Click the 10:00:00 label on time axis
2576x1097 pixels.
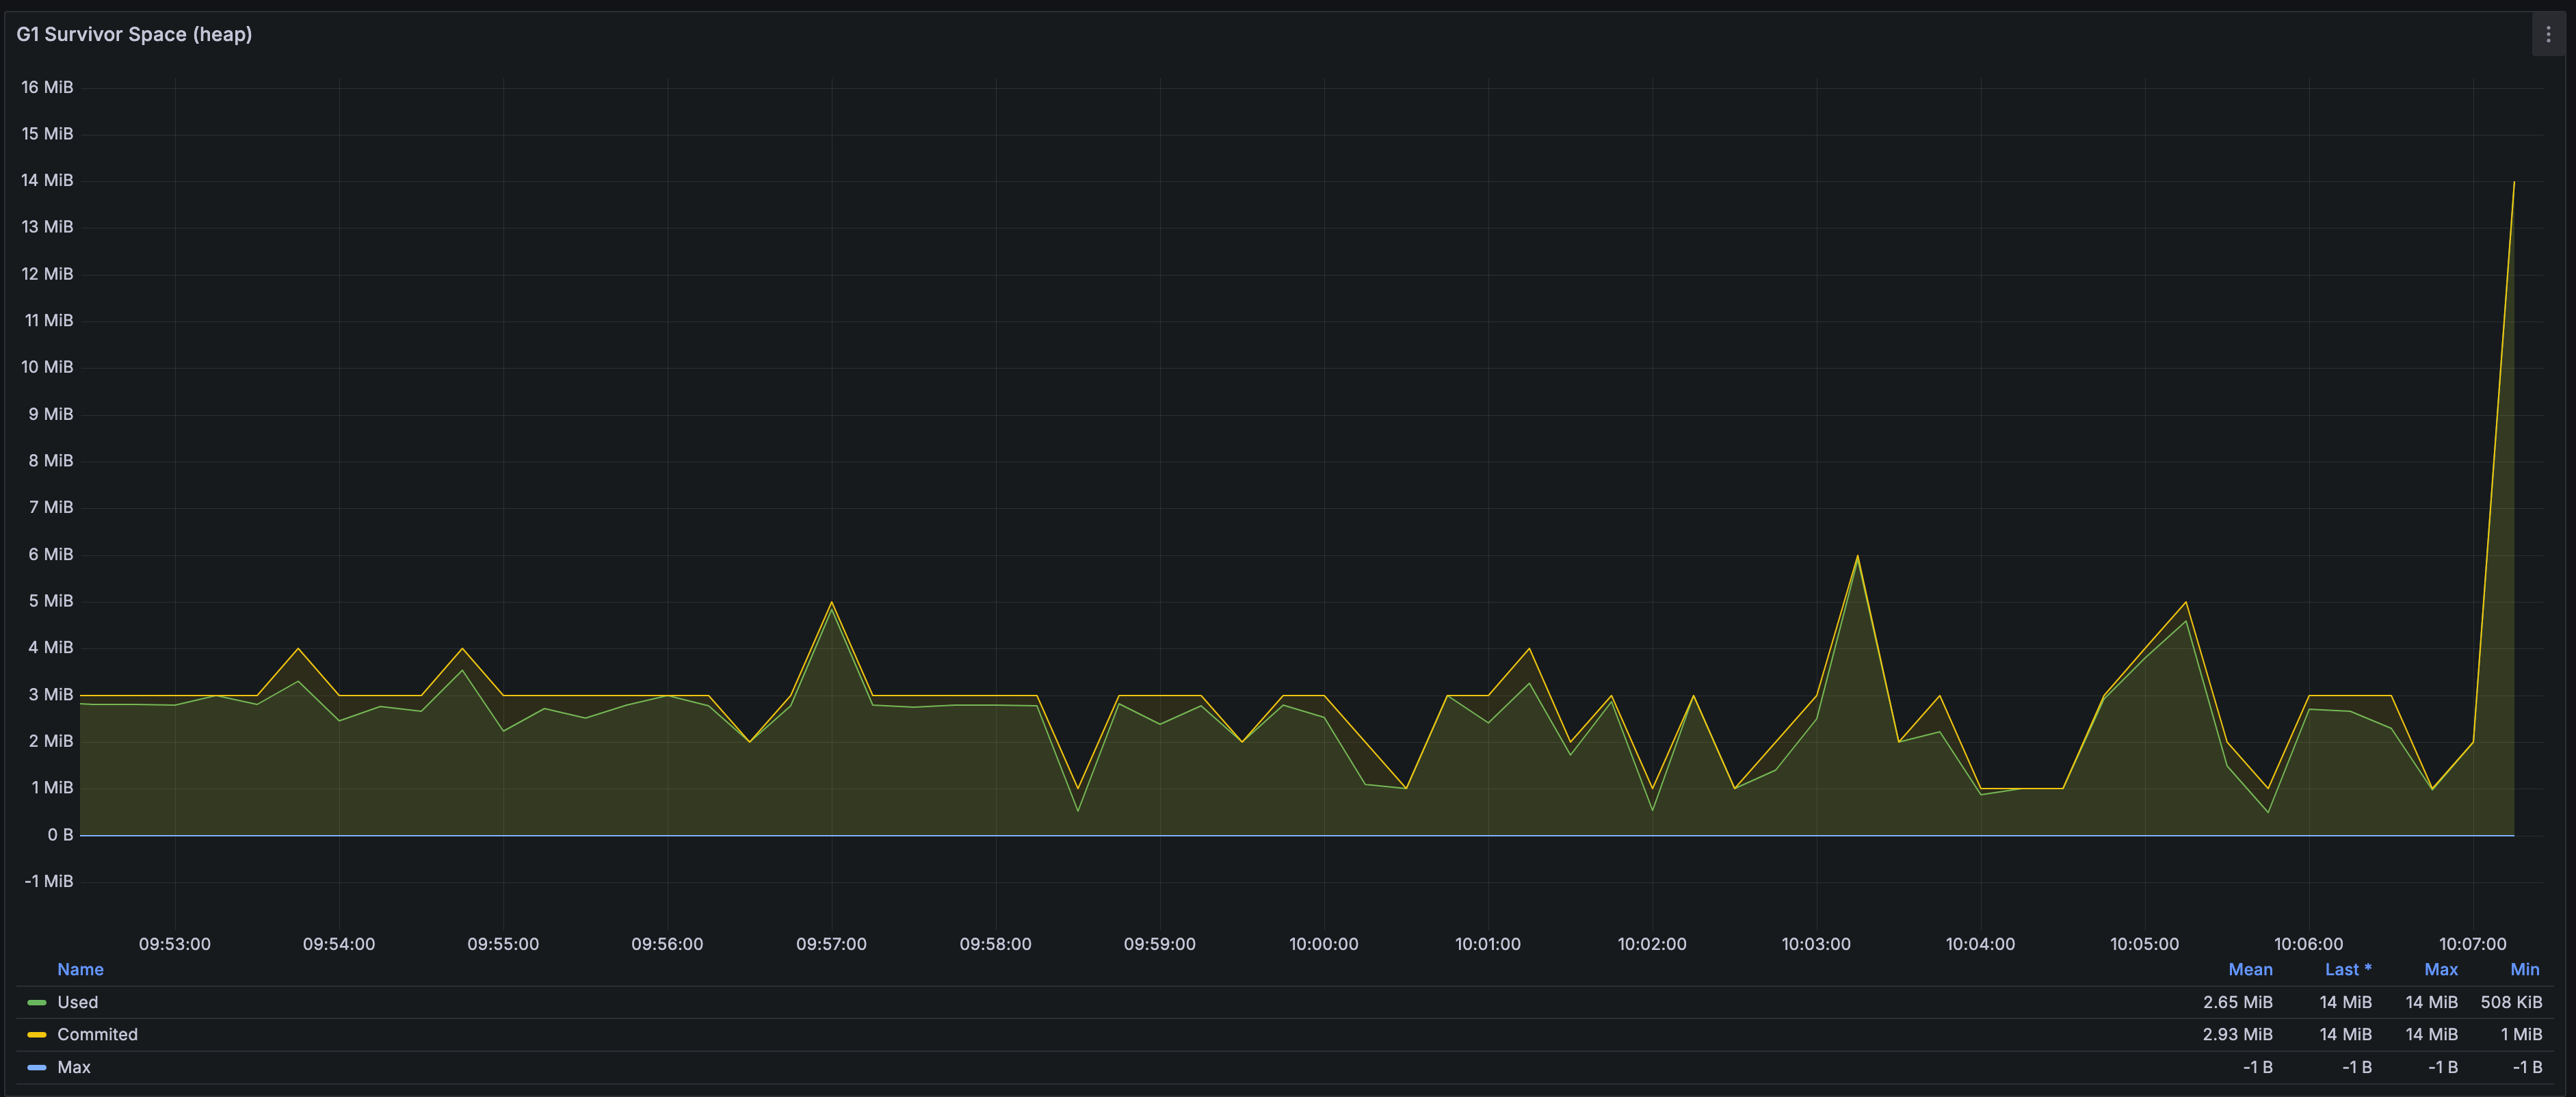(x=1323, y=944)
